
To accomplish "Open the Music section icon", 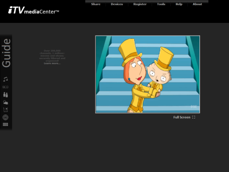I will [6, 79].
